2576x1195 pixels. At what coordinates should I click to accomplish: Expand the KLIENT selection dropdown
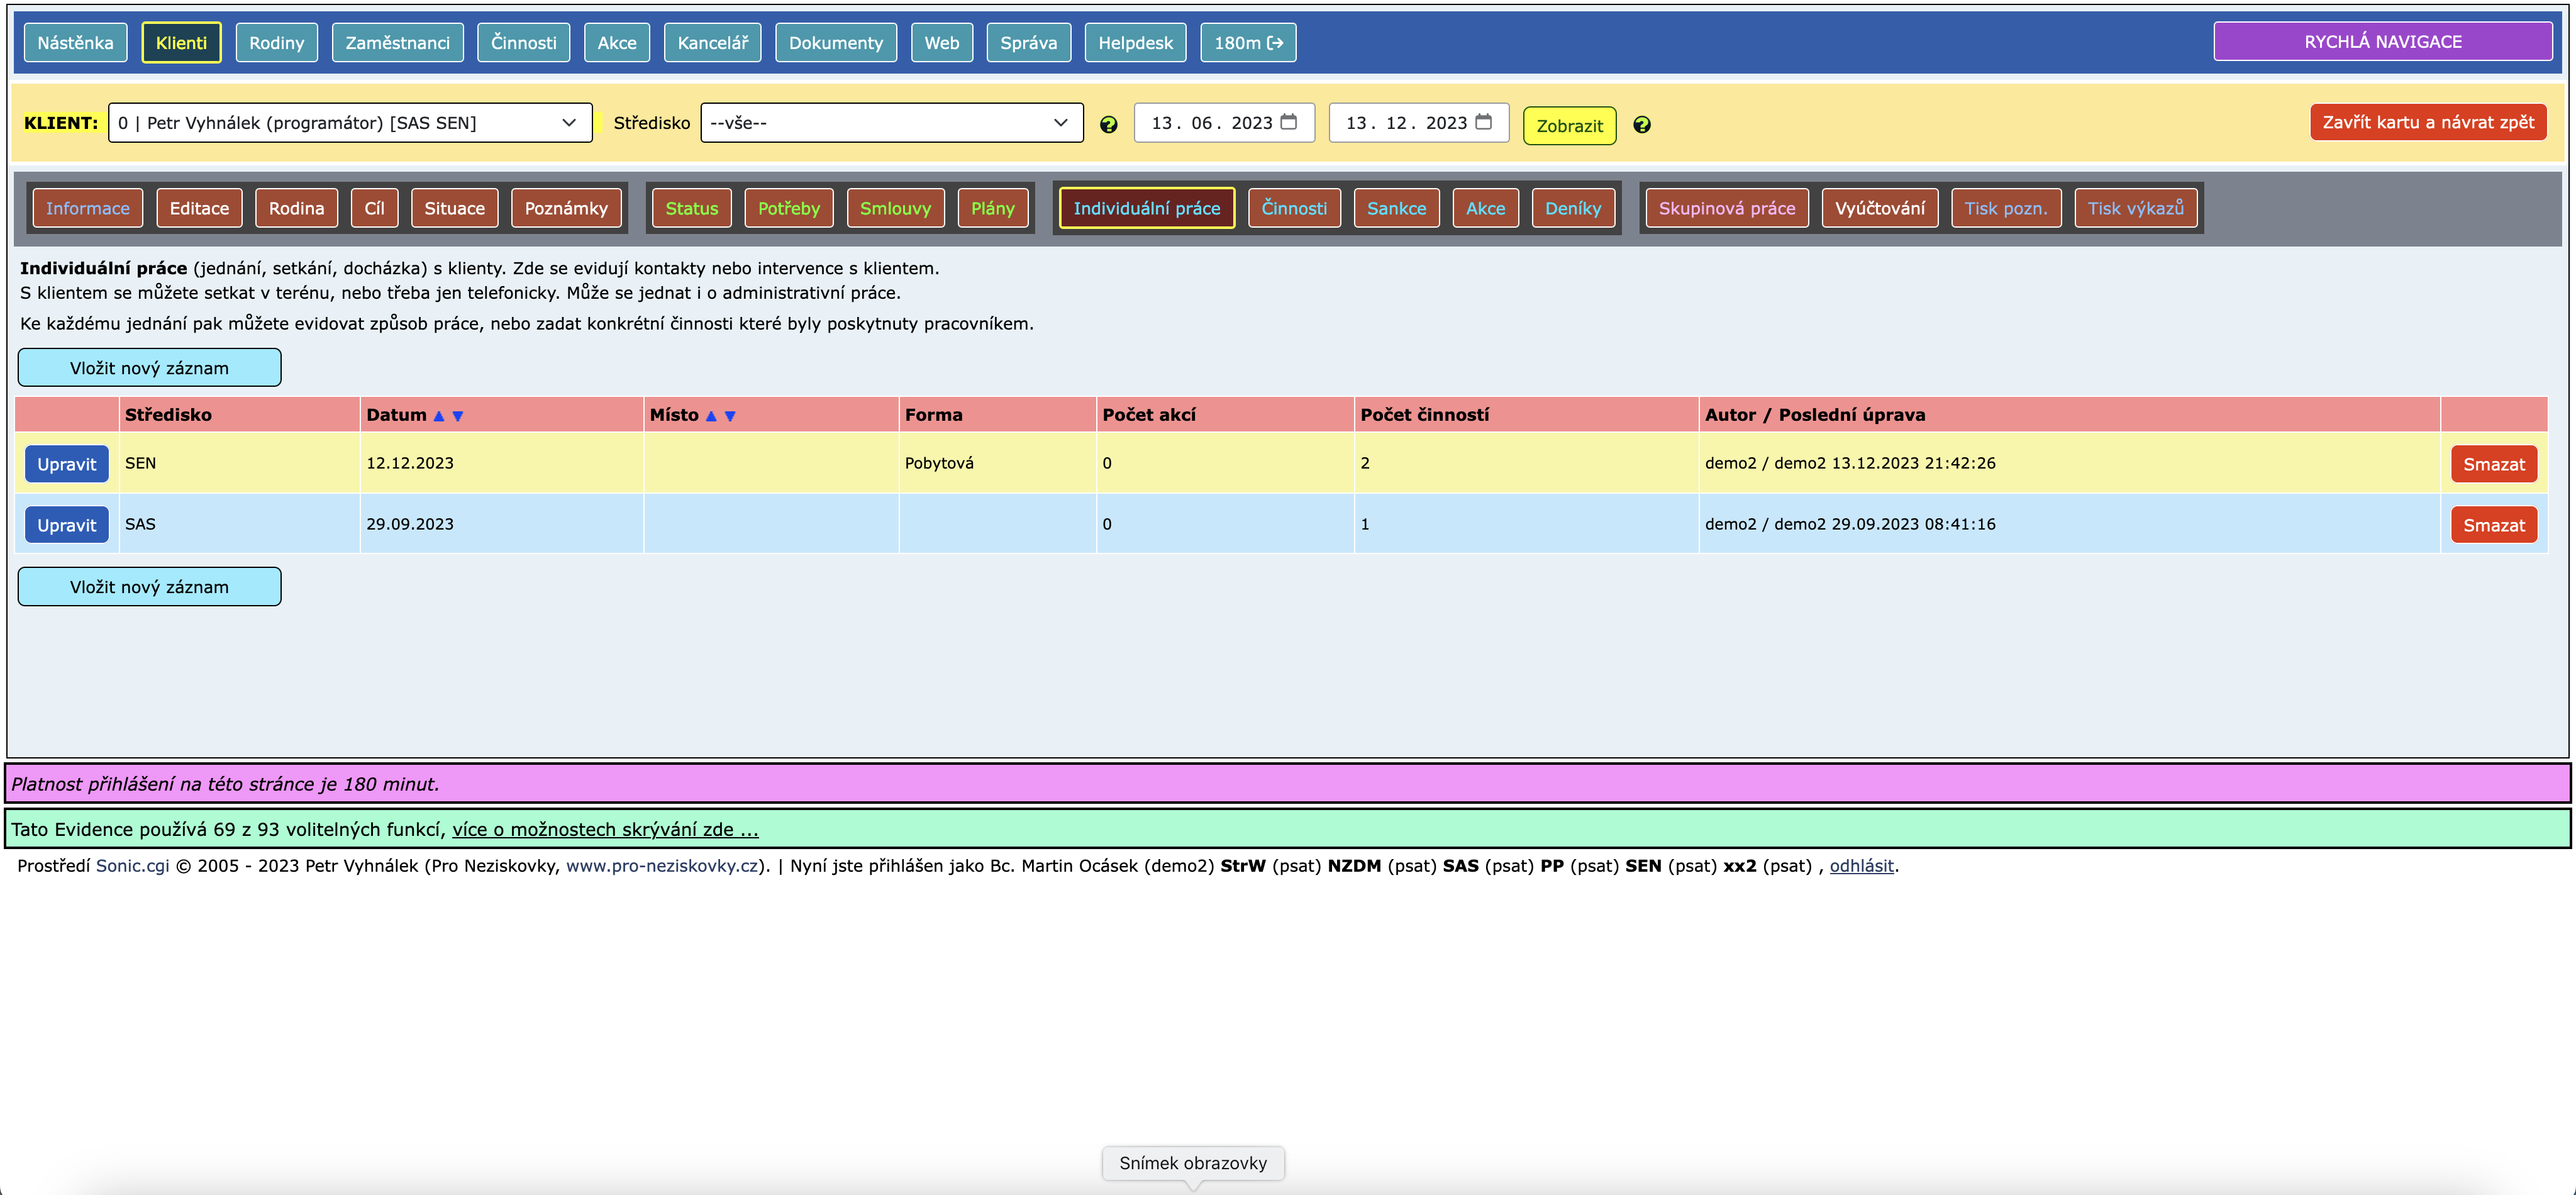pyautogui.click(x=350, y=123)
